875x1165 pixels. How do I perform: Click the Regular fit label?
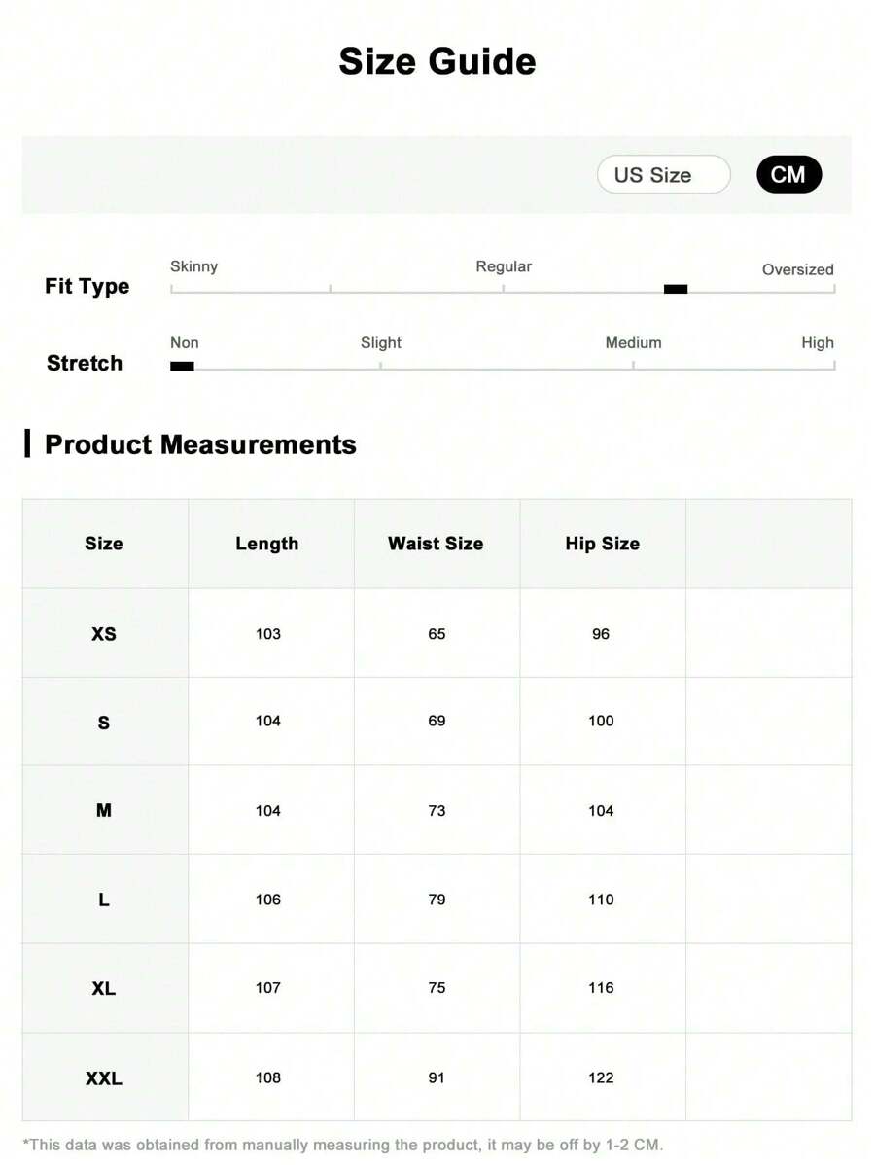tap(504, 266)
